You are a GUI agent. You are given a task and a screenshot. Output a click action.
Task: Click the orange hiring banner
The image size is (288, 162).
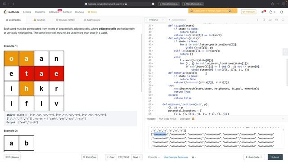pyautogui.click(x=213, y=11)
